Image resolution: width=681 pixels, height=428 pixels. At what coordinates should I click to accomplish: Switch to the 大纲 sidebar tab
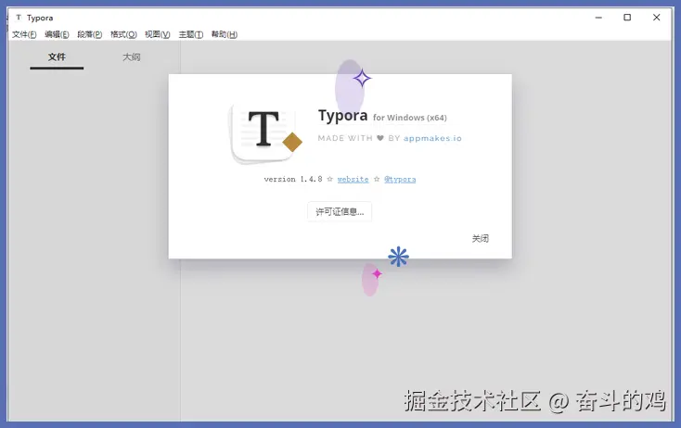coord(131,57)
